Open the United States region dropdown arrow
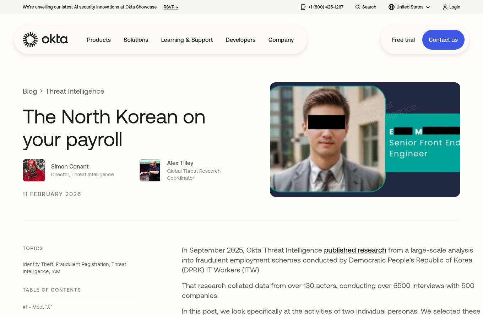The image size is (483, 315). click(x=428, y=7)
